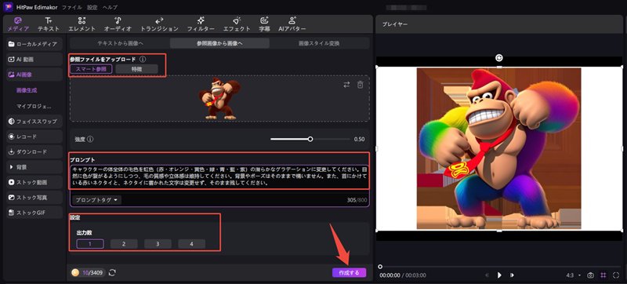This screenshot has height=284, width=627.
Task: Open the 設定 menu
Action: (x=92, y=8)
